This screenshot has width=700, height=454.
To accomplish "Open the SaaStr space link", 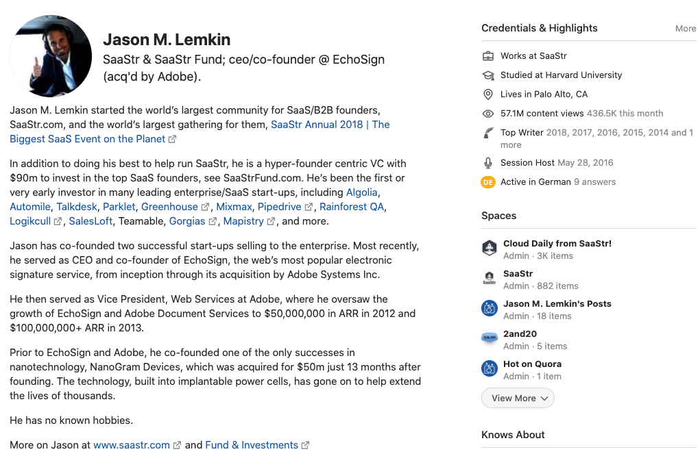I will click(518, 273).
